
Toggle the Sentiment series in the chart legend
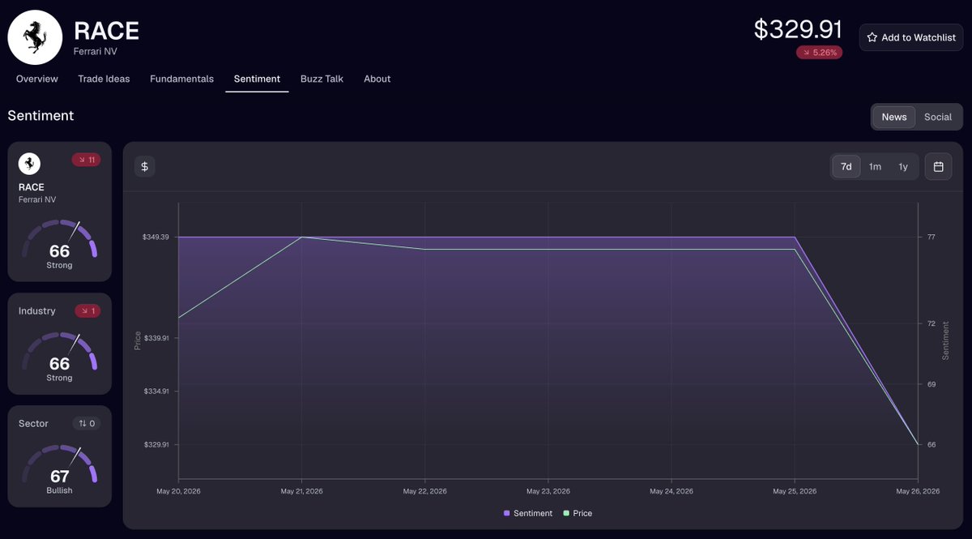click(528, 513)
